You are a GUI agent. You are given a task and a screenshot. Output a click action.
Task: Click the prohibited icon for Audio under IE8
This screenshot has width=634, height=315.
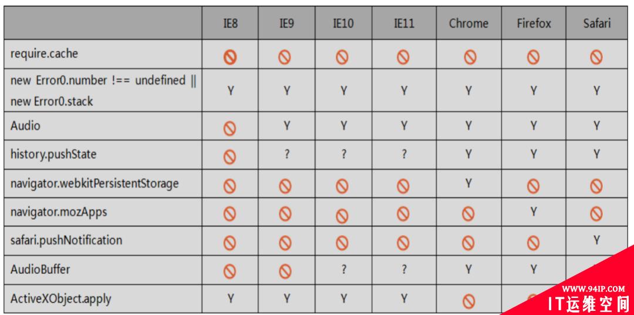click(x=230, y=129)
